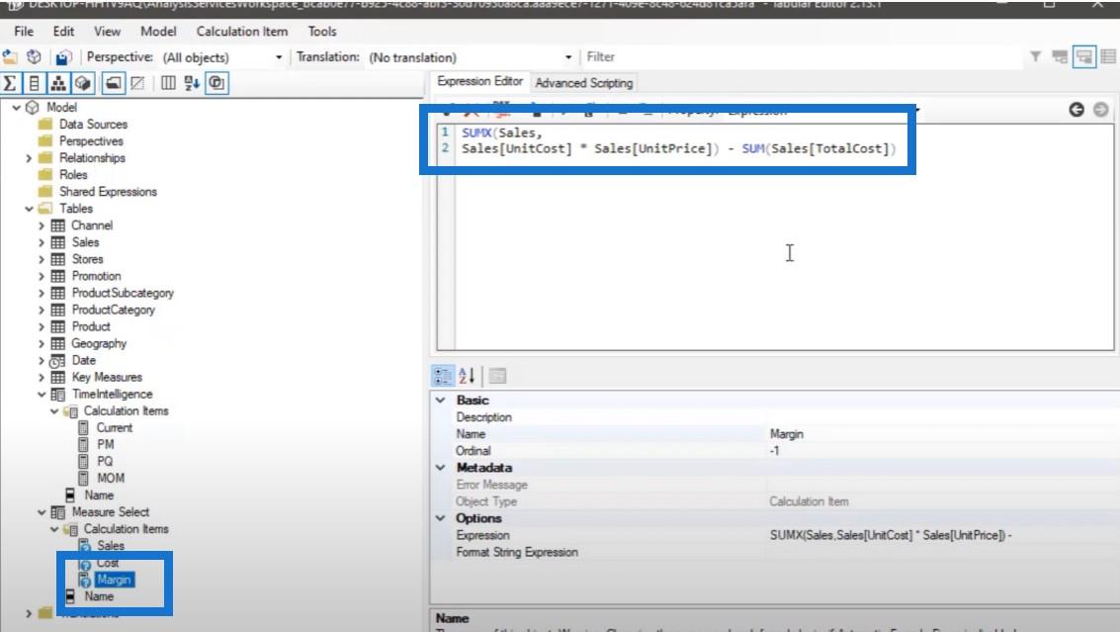Screen dimensions: 1120x632
Task: Click the Ordinal value -1
Action: coord(774,451)
